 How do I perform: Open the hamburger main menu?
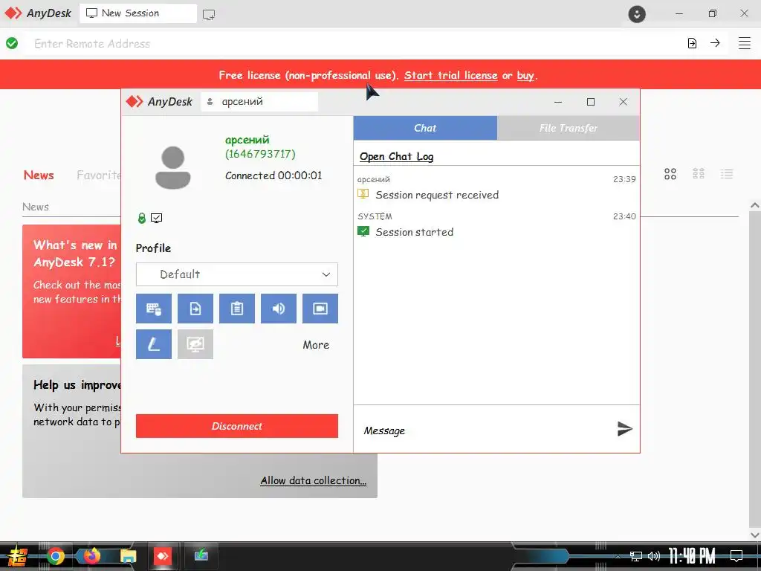[x=745, y=43]
